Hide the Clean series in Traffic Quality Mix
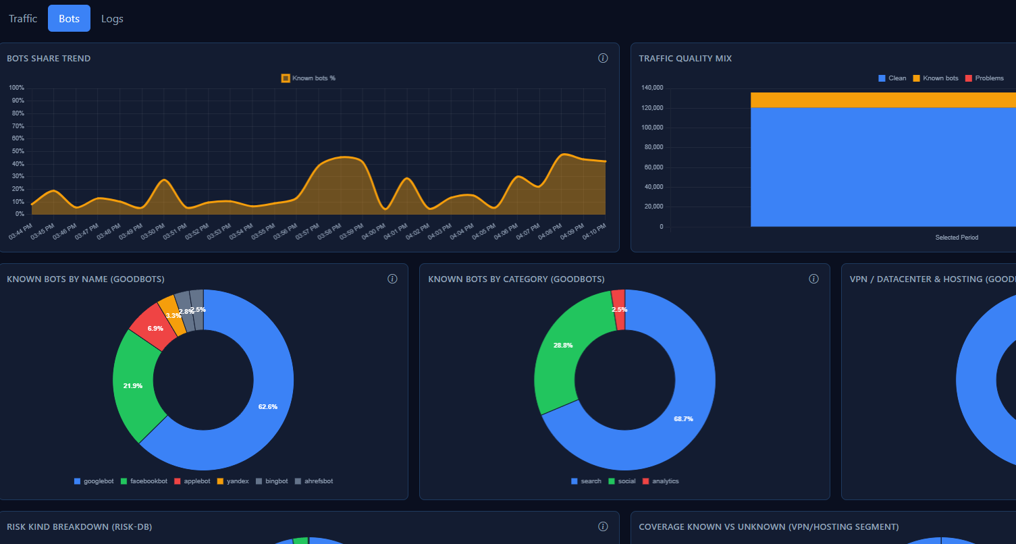1016x544 pixels. [x=892, y=78]
